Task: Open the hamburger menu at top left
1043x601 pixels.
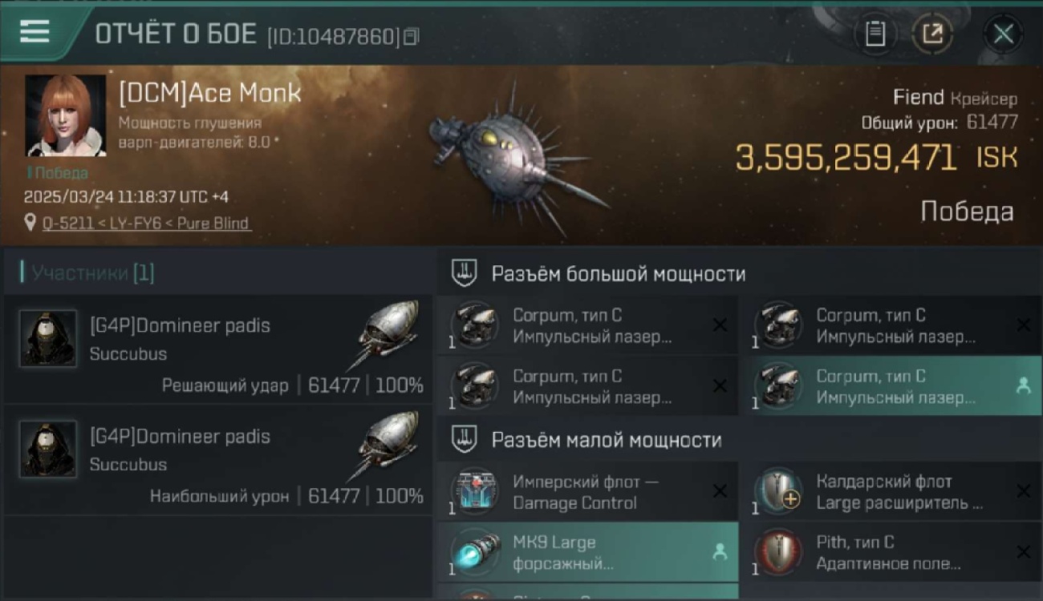Action: (34, 32)
